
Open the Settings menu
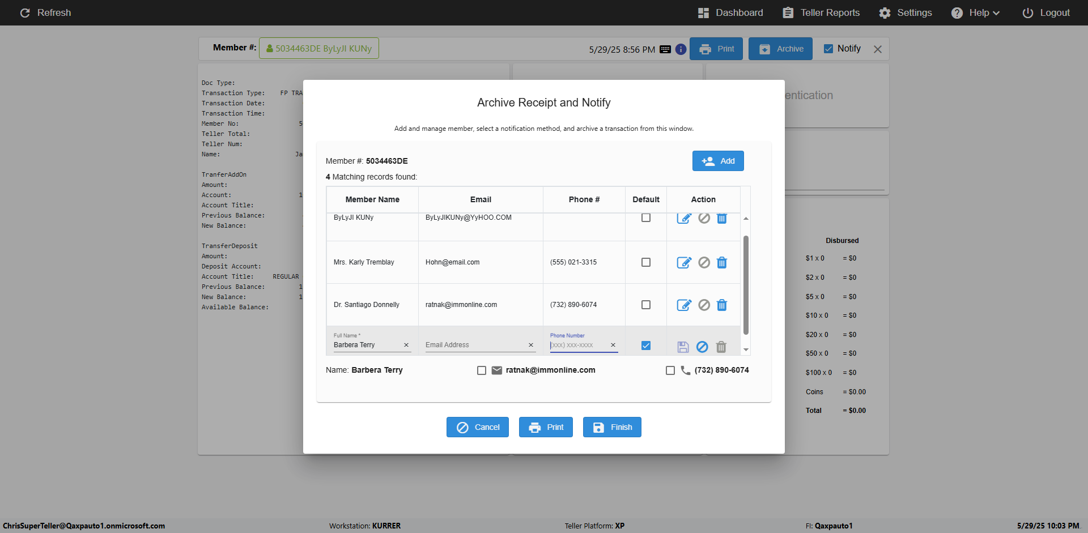pos(906,12)
